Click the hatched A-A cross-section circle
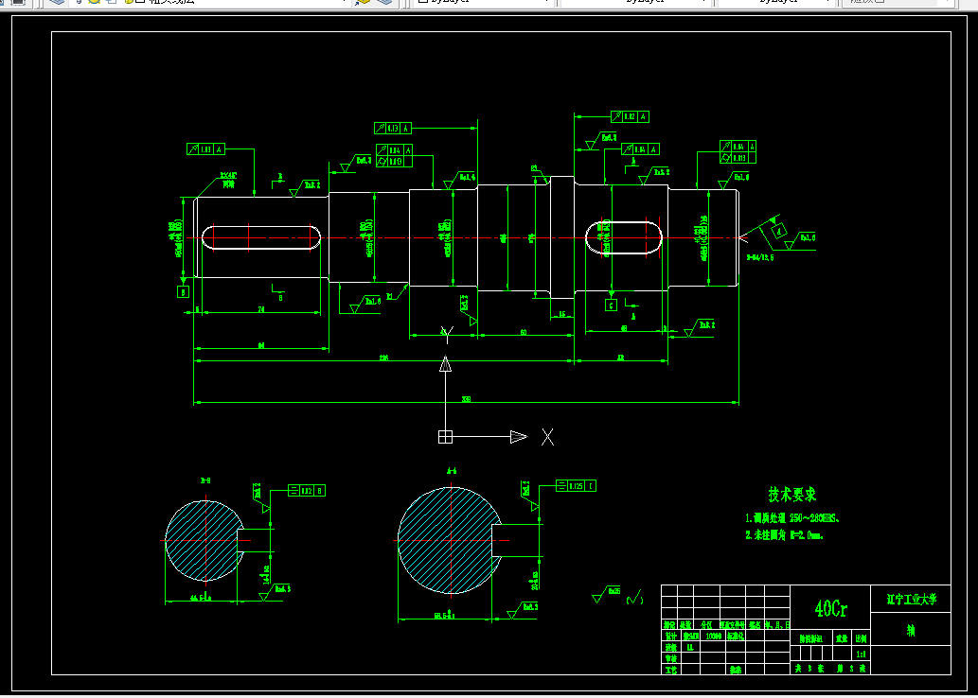The height and width of the screenshot is (698, 978). coord(449,540)
